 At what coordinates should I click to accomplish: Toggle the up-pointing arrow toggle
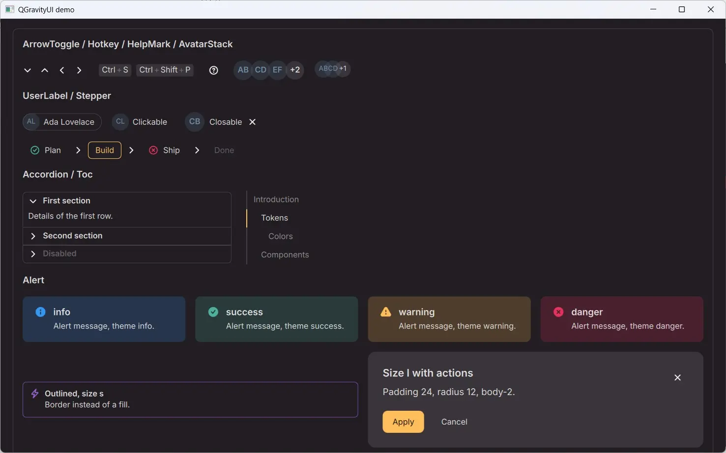(x=45, y=70)
